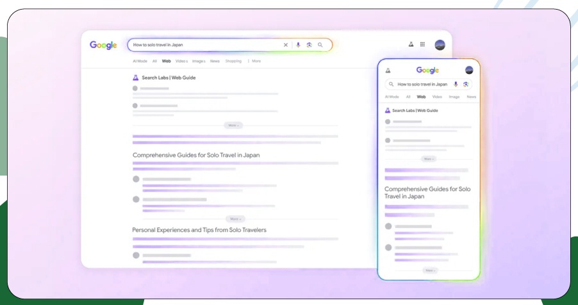Open Search Labs flask icon in desktop header
578x305 pixels.
pos(411,44)
